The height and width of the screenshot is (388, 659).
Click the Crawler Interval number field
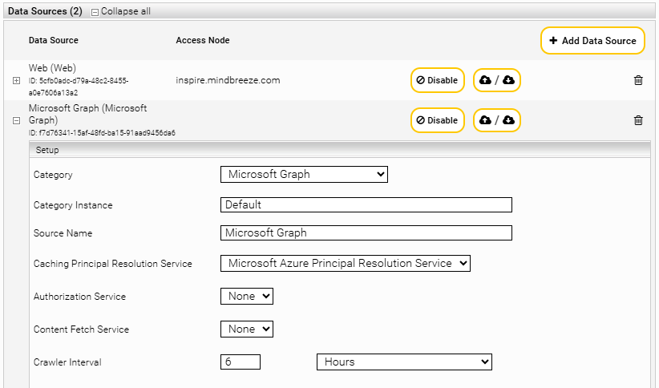[x=241, y=362]
